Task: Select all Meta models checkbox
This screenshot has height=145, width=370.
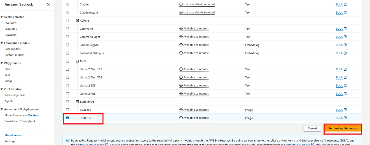Action: [x=68, y=61]
